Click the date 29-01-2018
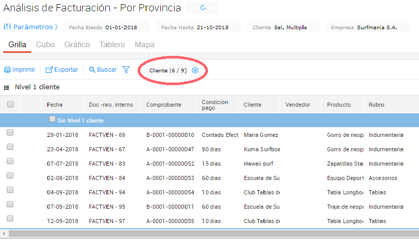The height and width of the screenshot is (240, 419). (x=63, y=135)
